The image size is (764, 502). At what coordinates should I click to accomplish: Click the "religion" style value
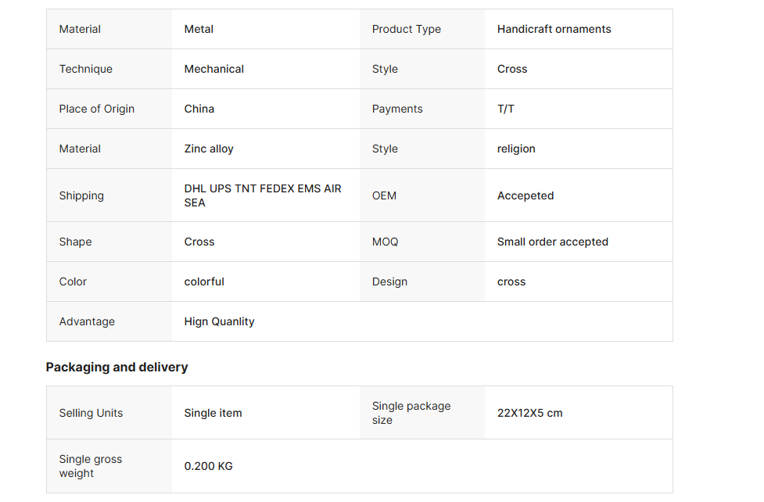pos(516,149)
